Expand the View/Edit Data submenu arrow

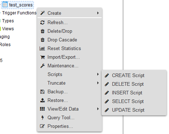(x=98, y=109)
